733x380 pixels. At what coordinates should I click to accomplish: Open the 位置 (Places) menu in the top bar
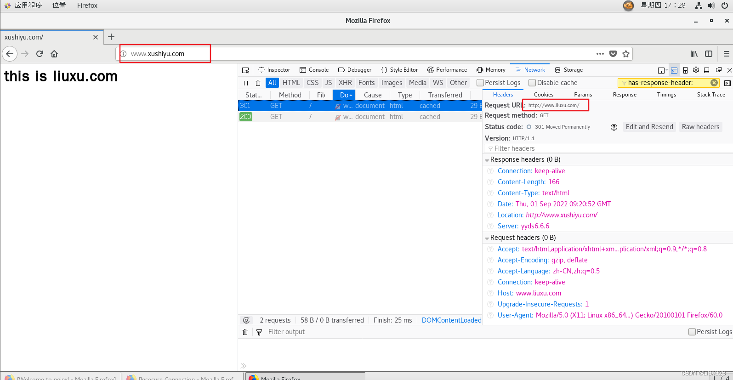click(x=59, y=6)
